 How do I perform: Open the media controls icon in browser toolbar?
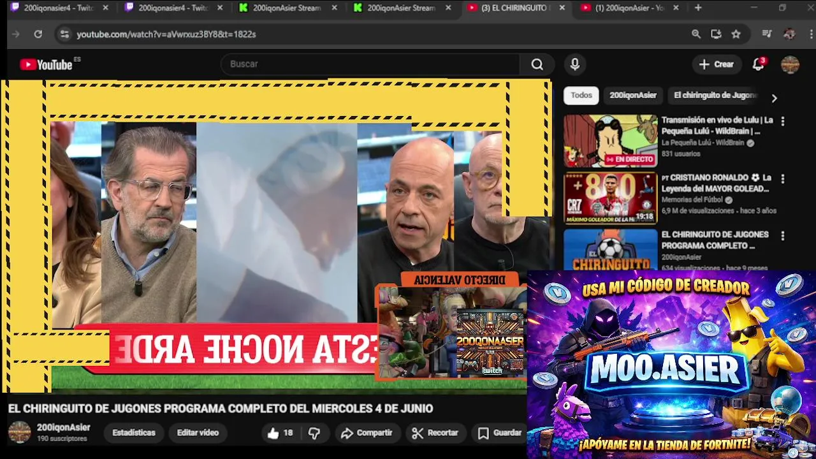pos(767,34)
